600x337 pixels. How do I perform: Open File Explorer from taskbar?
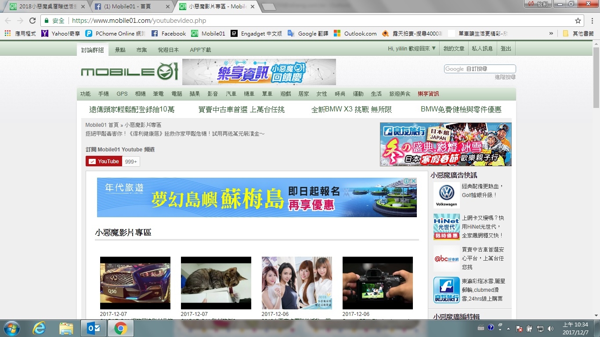[66, 328]
